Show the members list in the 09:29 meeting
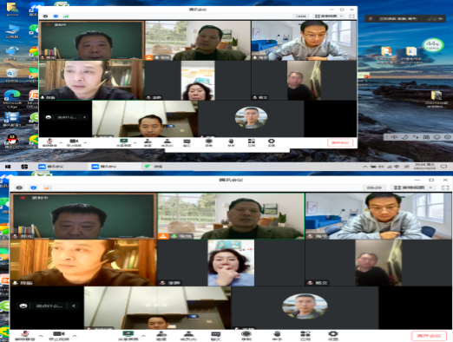The height and width of the screenshot is (342, 453). click(x=188, y=336)
